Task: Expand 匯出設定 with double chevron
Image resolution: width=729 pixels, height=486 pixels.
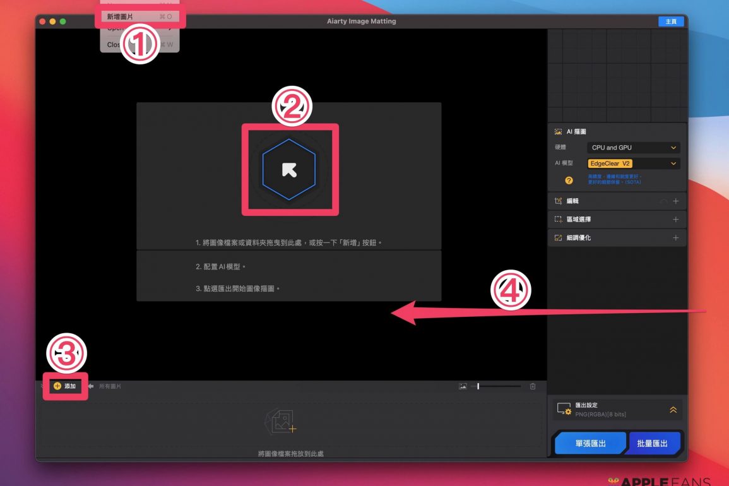Action: [673, 410]
